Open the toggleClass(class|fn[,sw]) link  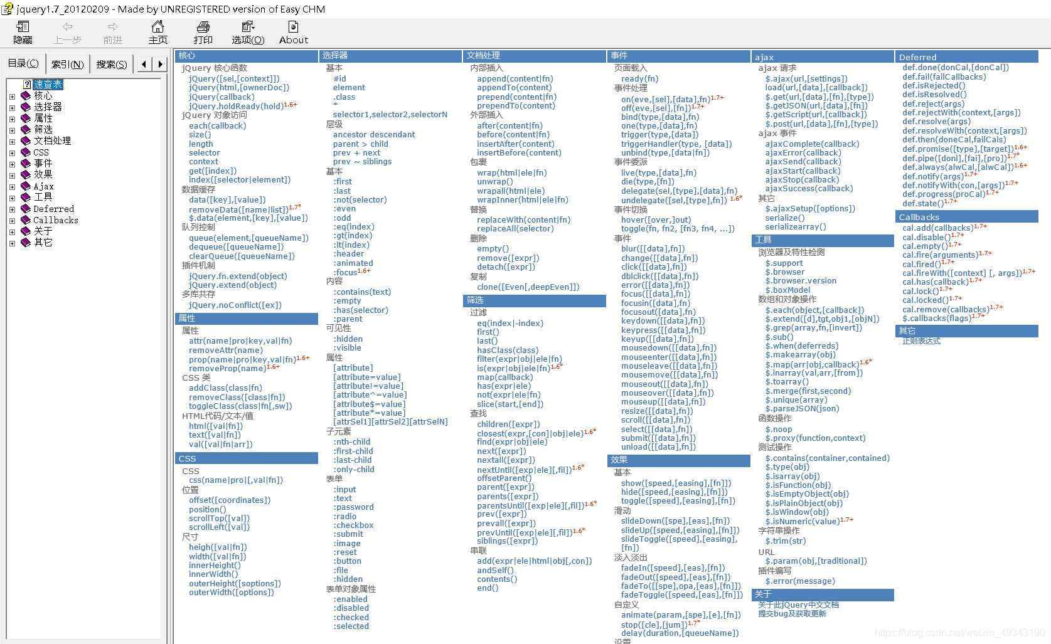[240, 406]
